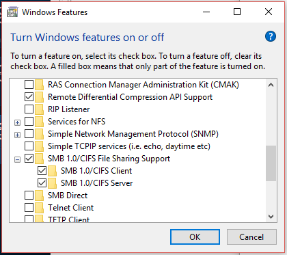
Task: Uncheck Remote Differential Compression API Support
Action: (29, 97)
